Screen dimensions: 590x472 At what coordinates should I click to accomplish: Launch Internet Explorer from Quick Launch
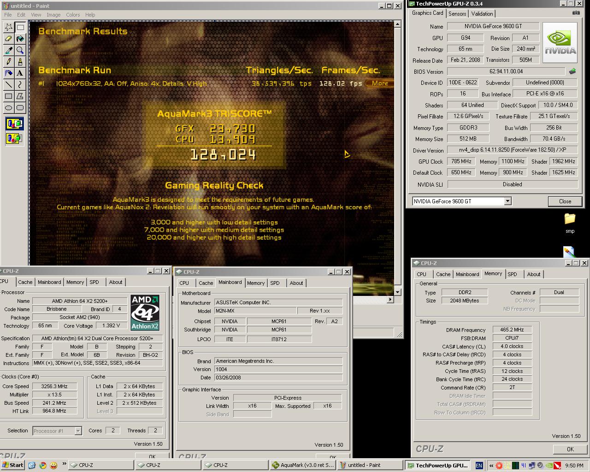click(32, 465)
